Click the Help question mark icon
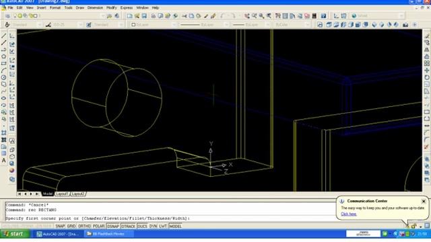The image size is (431, 242). click(323, 16)
